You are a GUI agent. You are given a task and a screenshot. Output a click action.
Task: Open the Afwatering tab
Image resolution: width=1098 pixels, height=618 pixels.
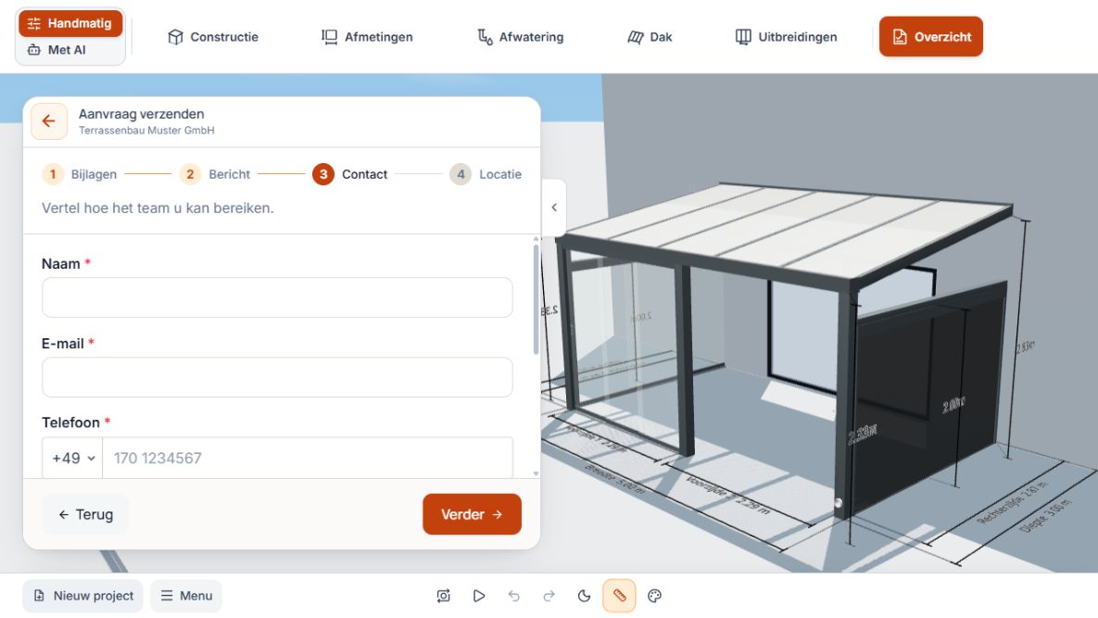(521, 37)
